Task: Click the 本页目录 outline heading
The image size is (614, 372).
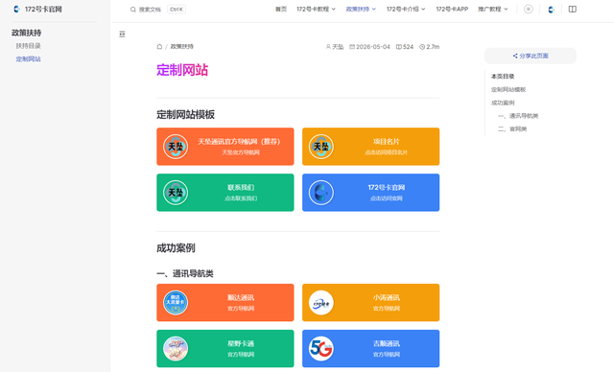Action: click(503, 77)
